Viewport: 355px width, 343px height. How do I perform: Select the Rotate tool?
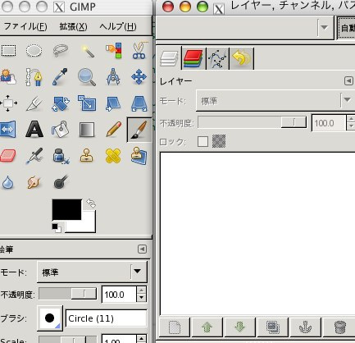(x=61, y=103)
